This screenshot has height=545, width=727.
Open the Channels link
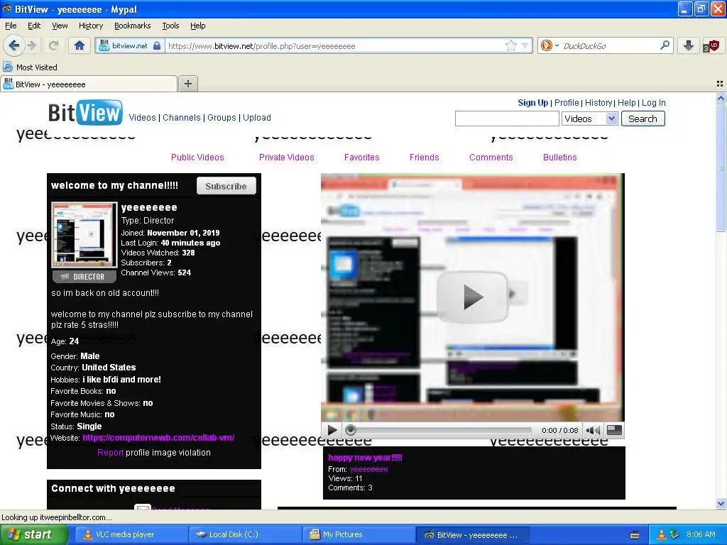pyautogui.click(x=181, y=118)
